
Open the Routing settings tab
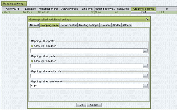(88, 25)
